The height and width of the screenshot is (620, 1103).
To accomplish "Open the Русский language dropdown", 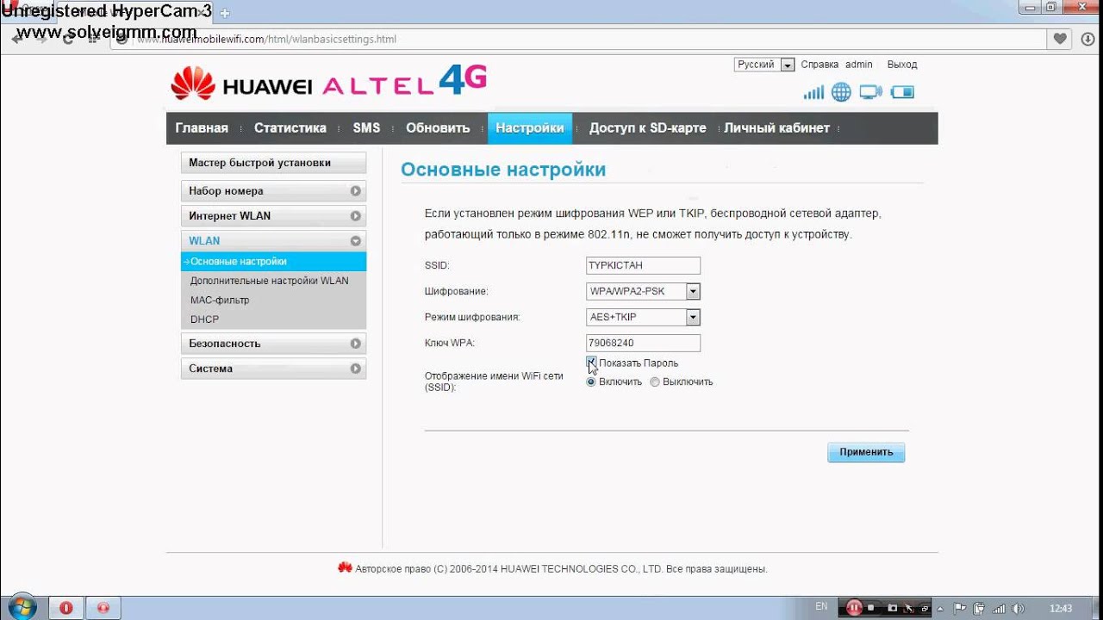I will click(x=764, y=65).
